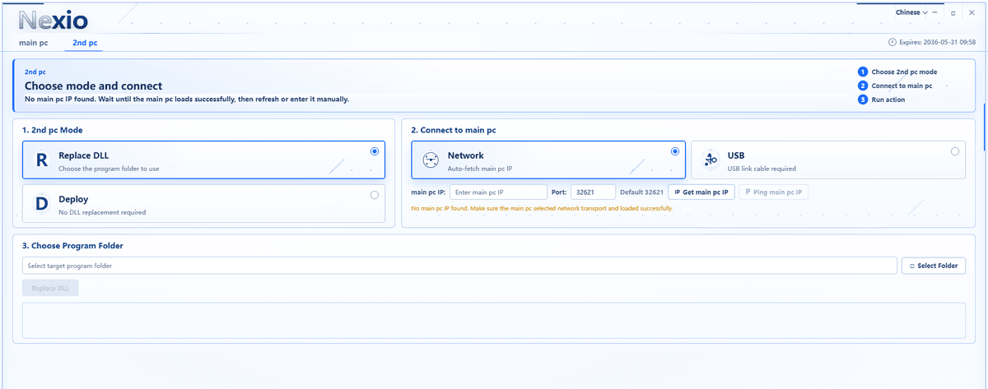
Task: Click the vertical scrollbar thumb
Action: (x=986, y=127)
